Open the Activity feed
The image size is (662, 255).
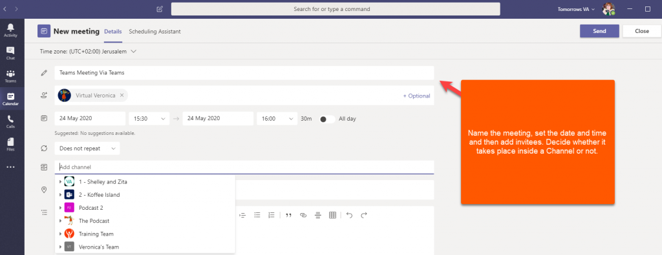click(10, 30)
